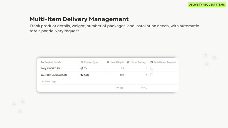The image size is (228, 128).
Task: Open the Sony 65 OLED TV page
Action: 50,68
